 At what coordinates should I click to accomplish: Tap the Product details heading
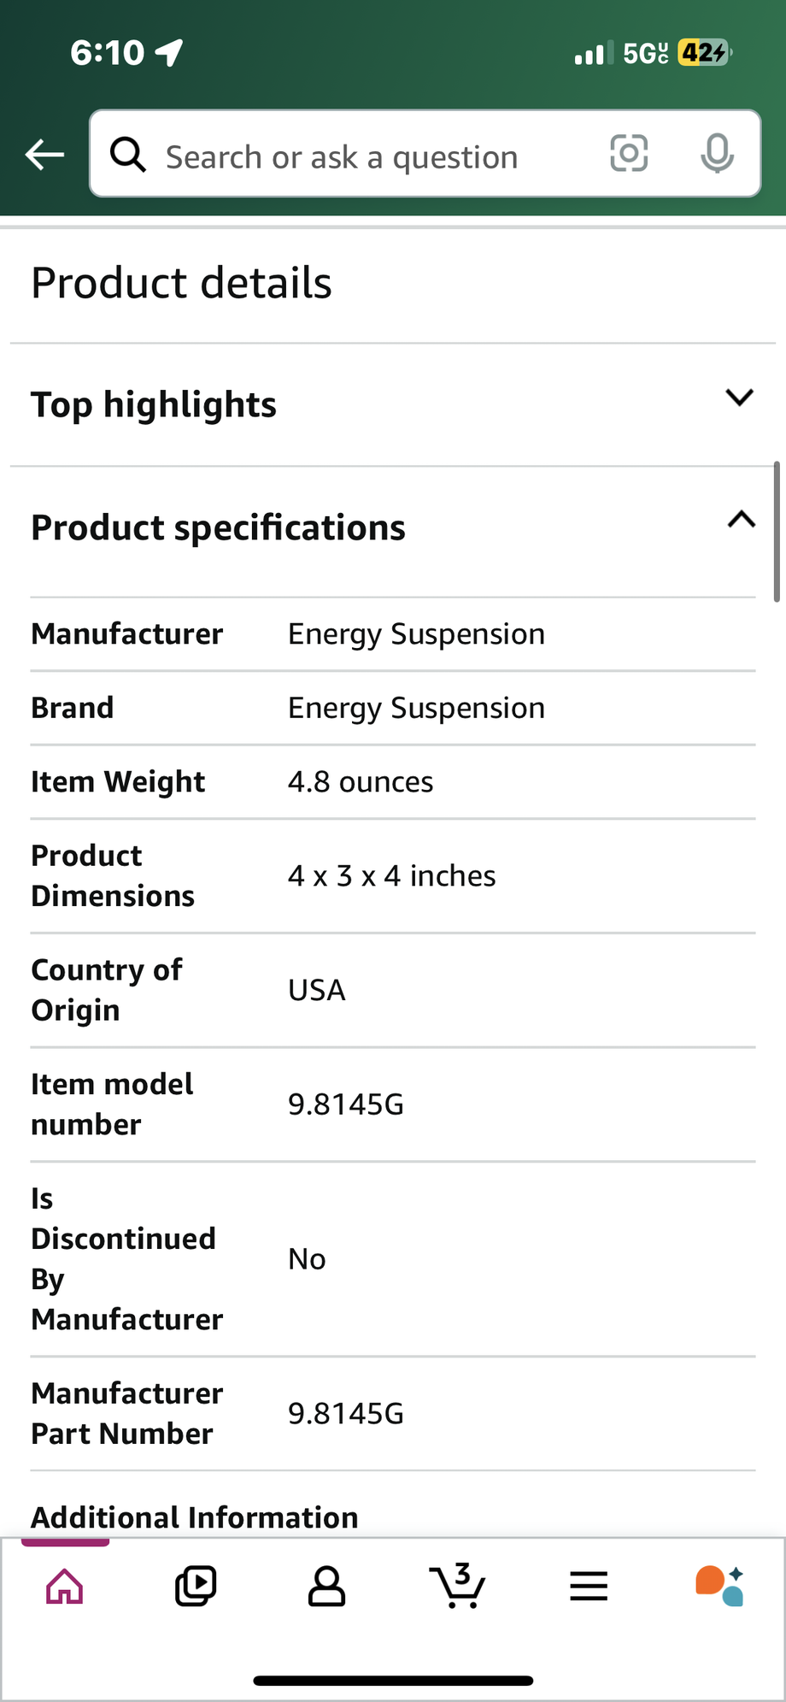[x=181, y=283]
